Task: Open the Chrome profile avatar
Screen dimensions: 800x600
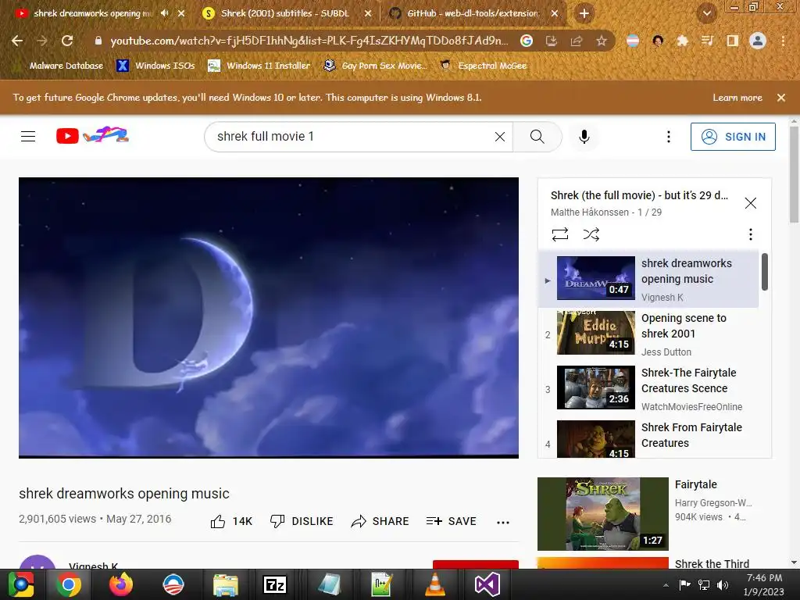Action: (x=758, y=41)
